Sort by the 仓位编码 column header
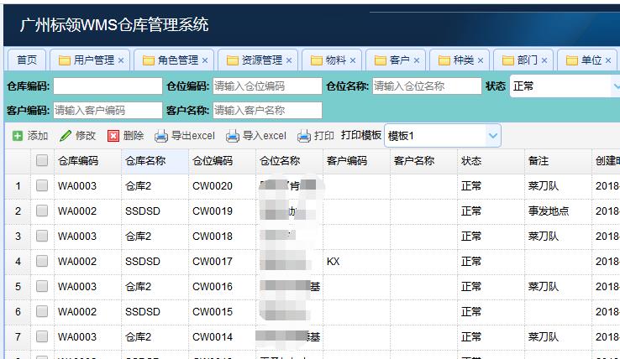Viewport: 620px width, 359px height. click(212, 161)
